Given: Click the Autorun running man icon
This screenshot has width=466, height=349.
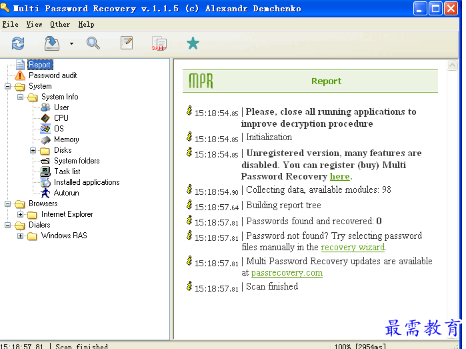Looking at the screenshot, I should (45, 193).
